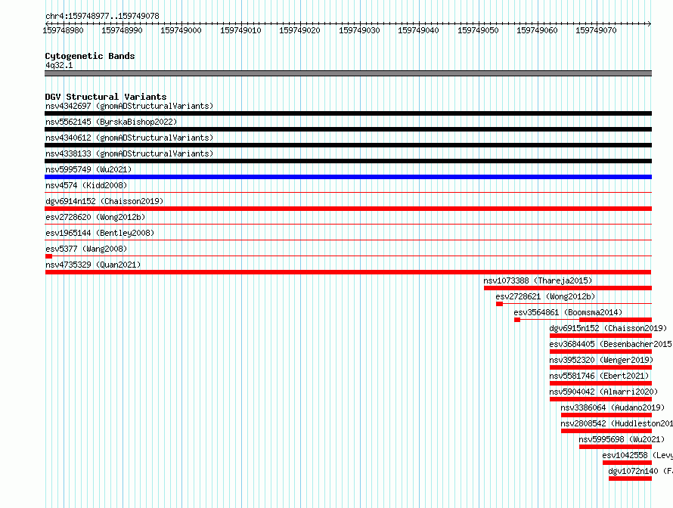The height and width of the screenshot is (508, 673).
Task: Click dgv6914n152 (Chaisson2019) label
Action: click(x=104, y=201)
